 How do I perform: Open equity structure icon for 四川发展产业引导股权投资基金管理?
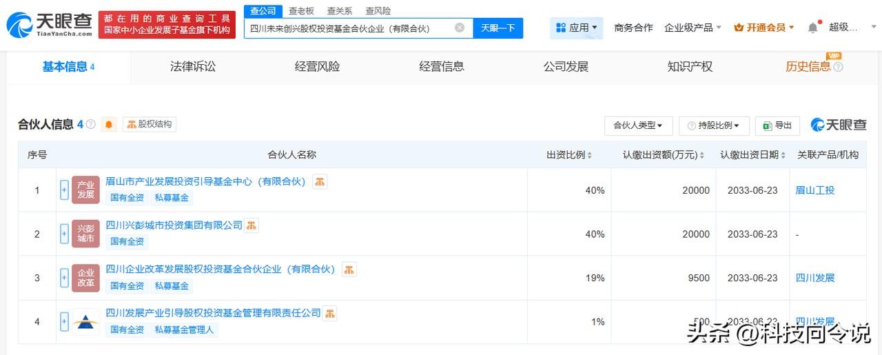point(330,313)
